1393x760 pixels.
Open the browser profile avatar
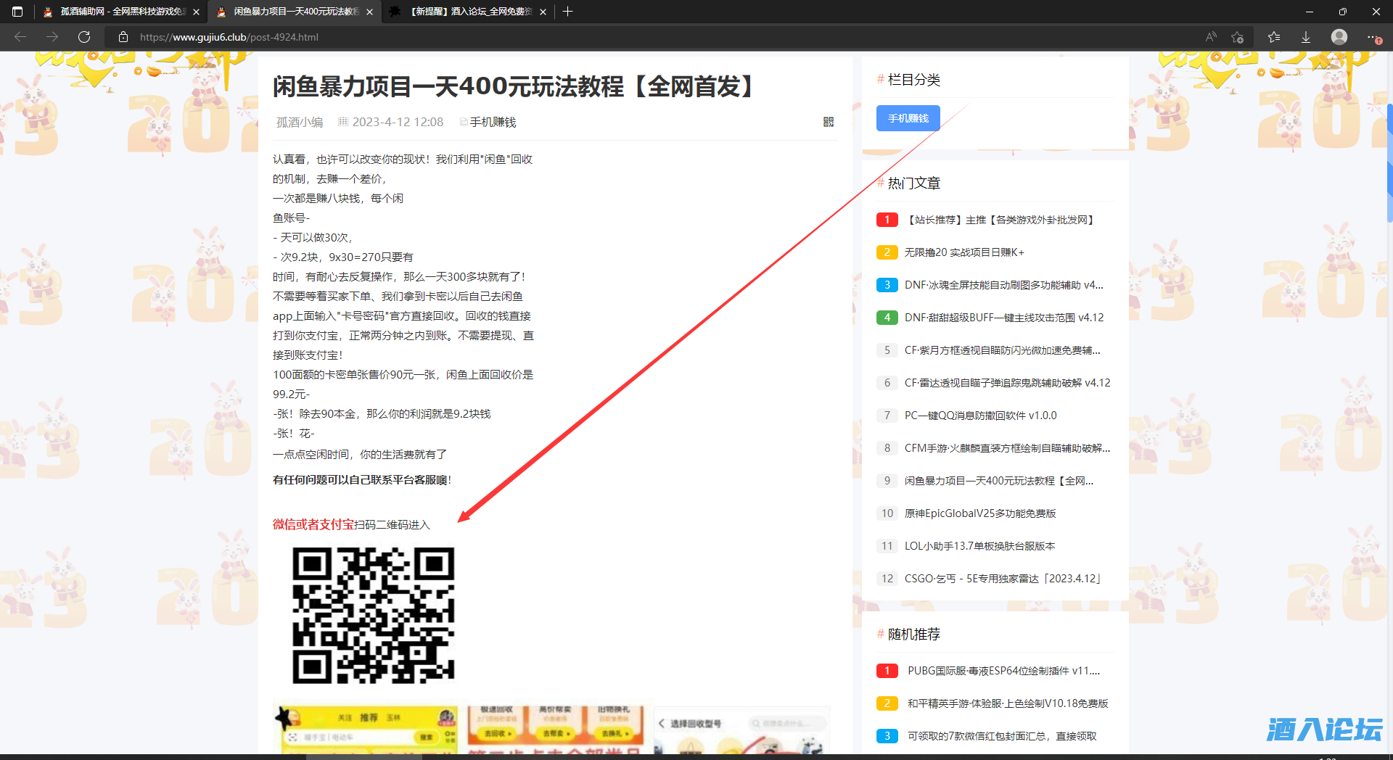(x=1339, y=37)
